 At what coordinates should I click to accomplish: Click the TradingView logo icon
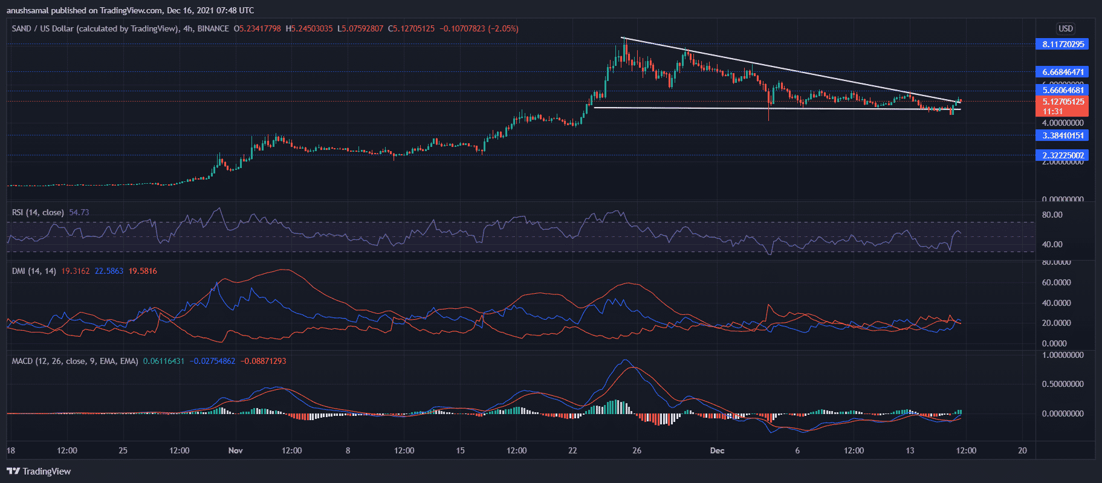[x=13, y=472]
